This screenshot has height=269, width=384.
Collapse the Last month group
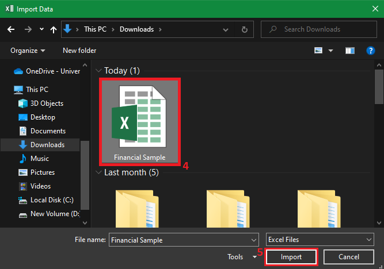99,172
